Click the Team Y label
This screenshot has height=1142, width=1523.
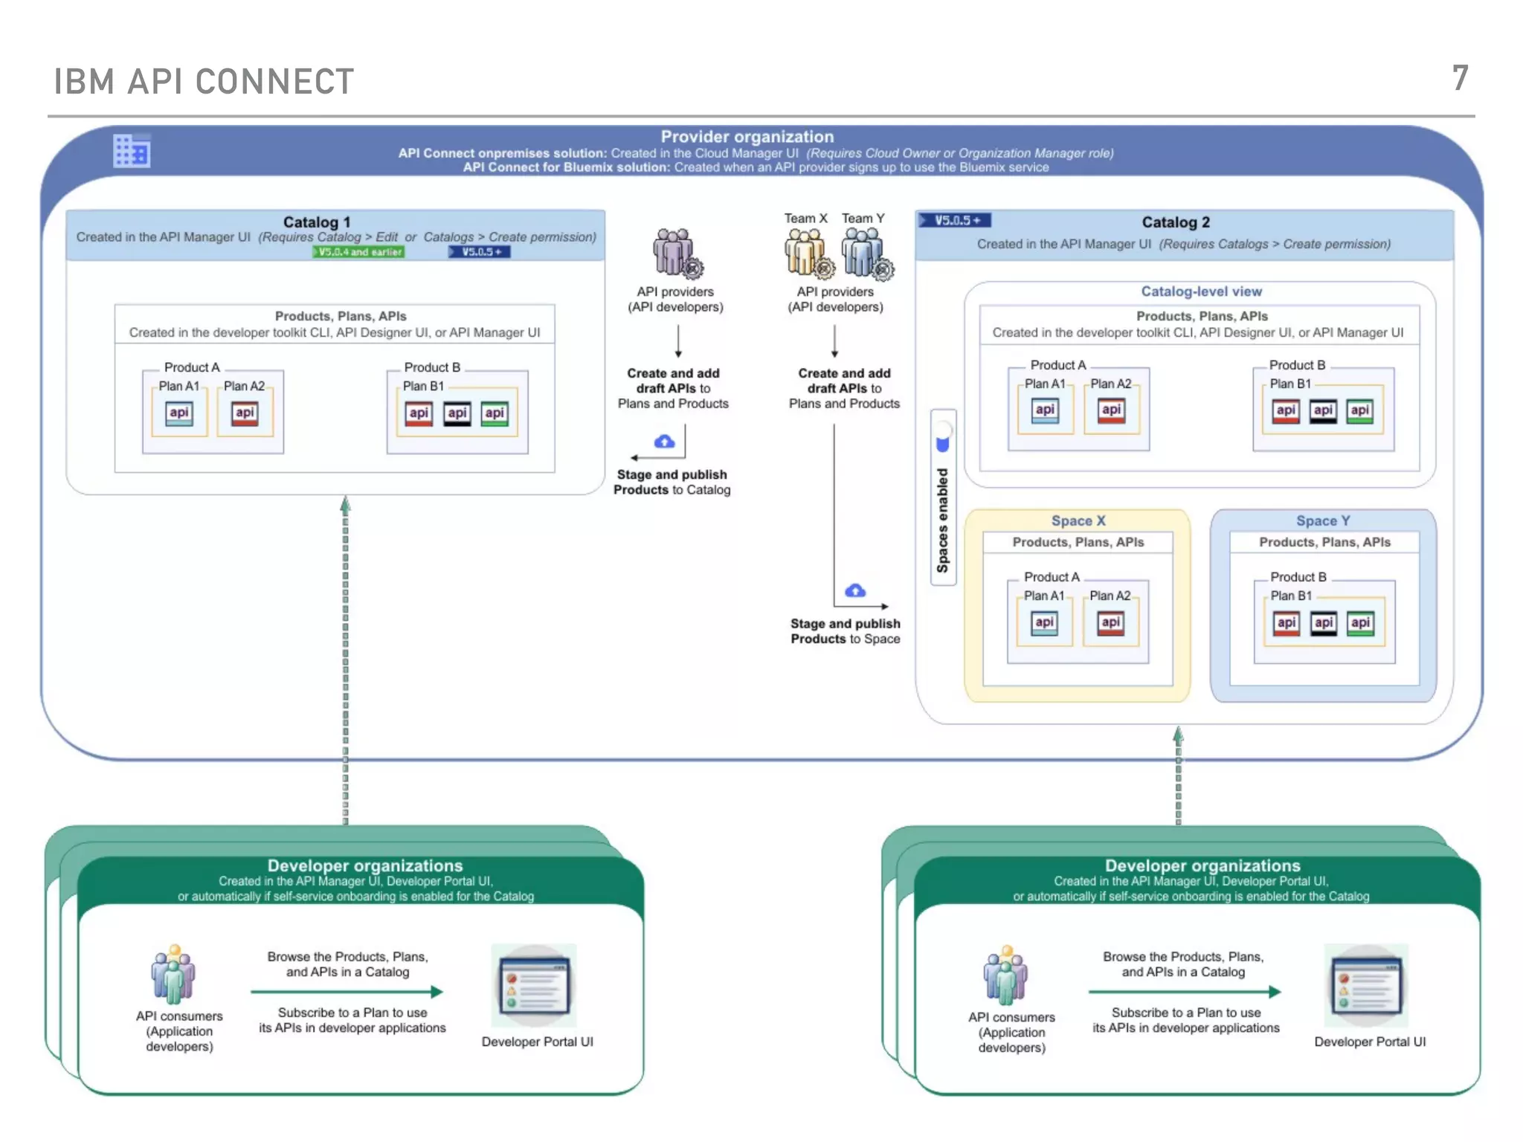[863, 219]
